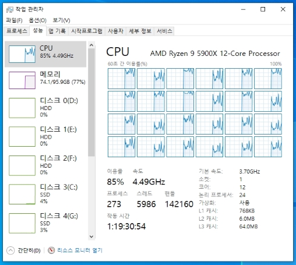Click the 768KB L1 cache value
The height and width of the screenshot is (265, 296).
247,211
